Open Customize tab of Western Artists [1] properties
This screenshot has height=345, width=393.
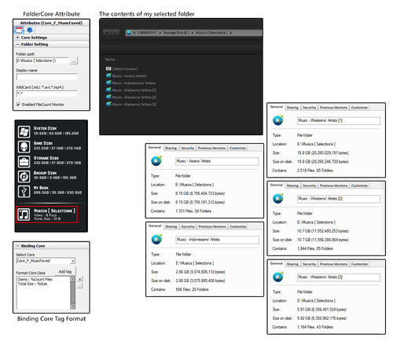coord(359,108)
